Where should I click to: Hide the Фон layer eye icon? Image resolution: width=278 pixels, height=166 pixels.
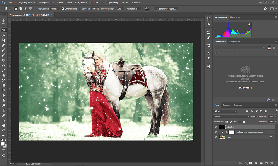pos(216,137)
